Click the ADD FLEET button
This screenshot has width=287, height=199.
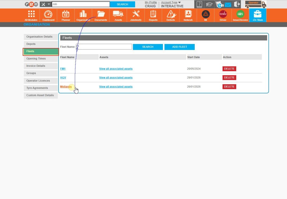tap(180, 47)
